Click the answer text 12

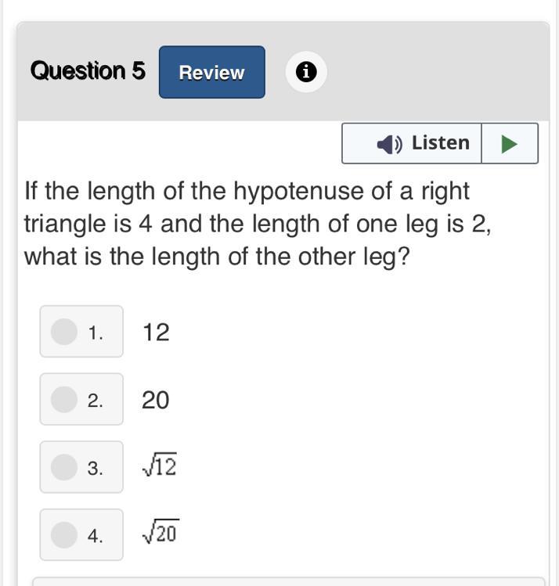pyautogui.click(x=156, y=333)
